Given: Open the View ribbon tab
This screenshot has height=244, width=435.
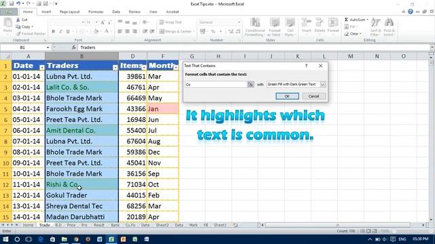Looking at the screenshot, I should 153,12.
